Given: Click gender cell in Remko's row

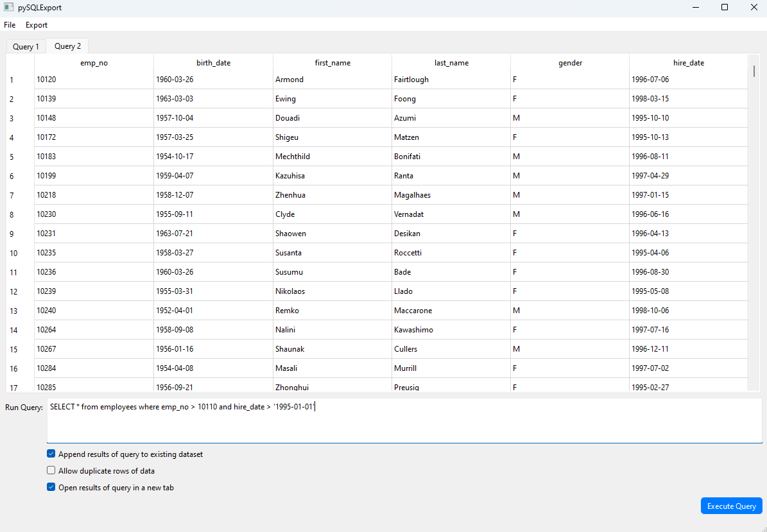Looking at the screenshot, I should (x=571, y=311).
